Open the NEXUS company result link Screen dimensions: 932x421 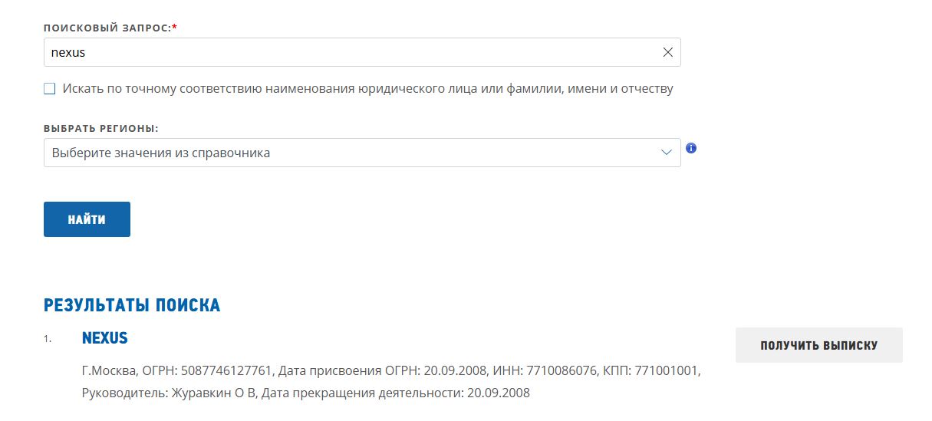pyautogui.click(x=105, y=338)
